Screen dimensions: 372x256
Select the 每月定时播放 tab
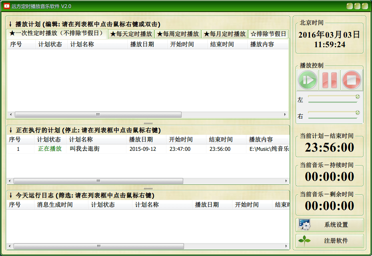coord(225,34)
